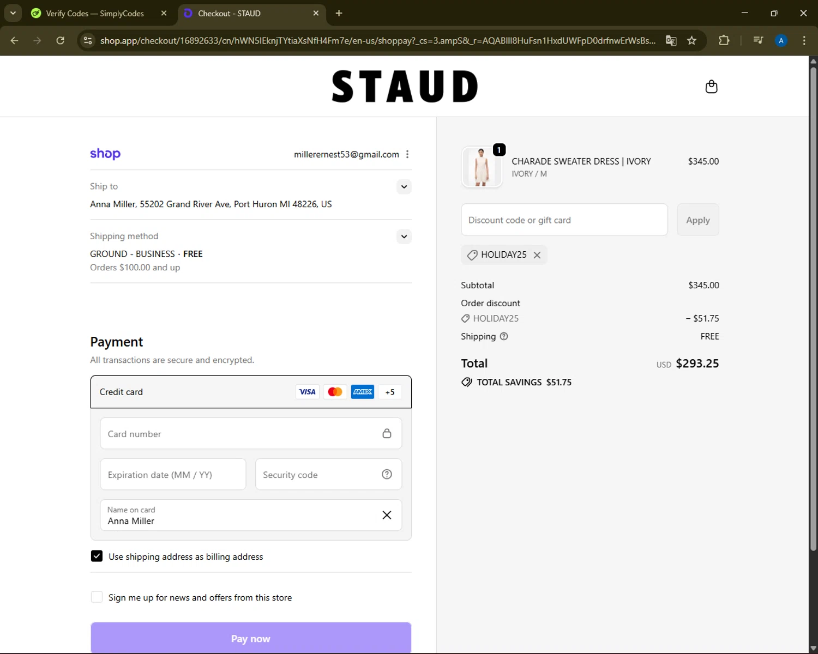
Task: Remove the HOLIDAY25 discount tag
Action: 537,255
